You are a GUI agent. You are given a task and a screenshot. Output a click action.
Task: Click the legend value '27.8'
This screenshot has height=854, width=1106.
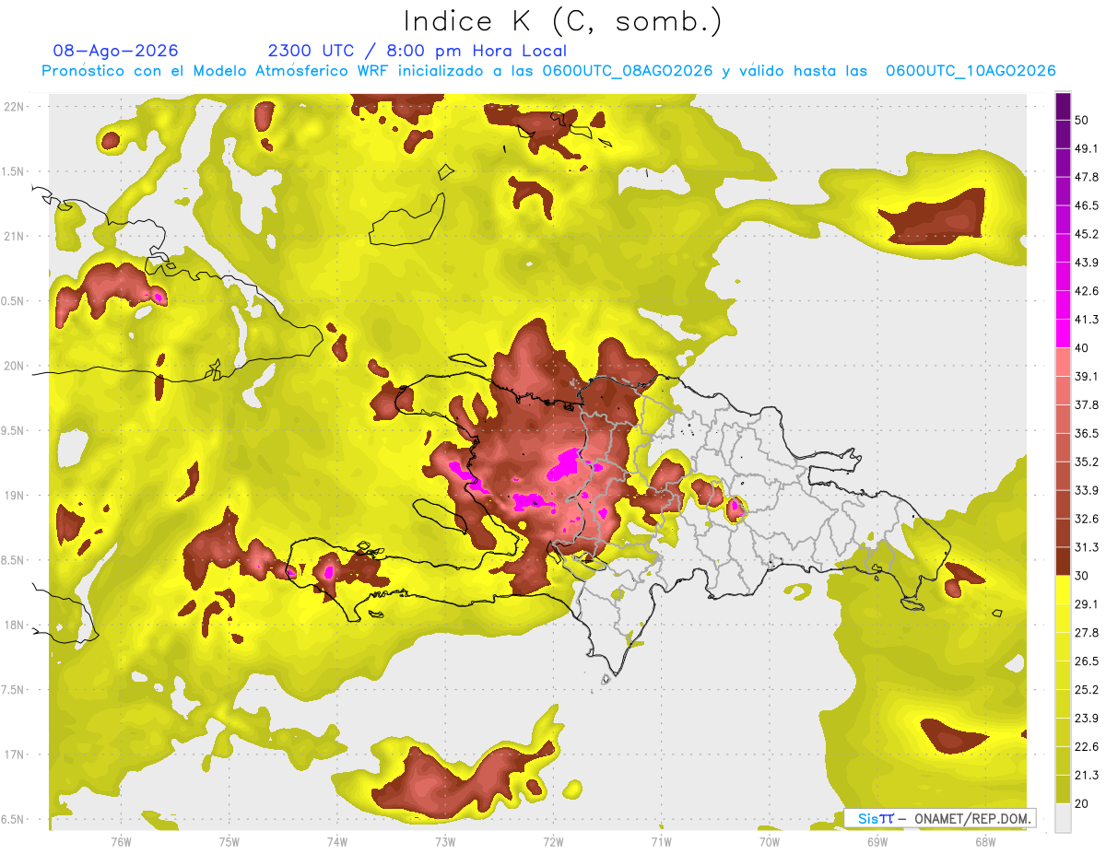pyautogui.click(x=1087, y=632)
